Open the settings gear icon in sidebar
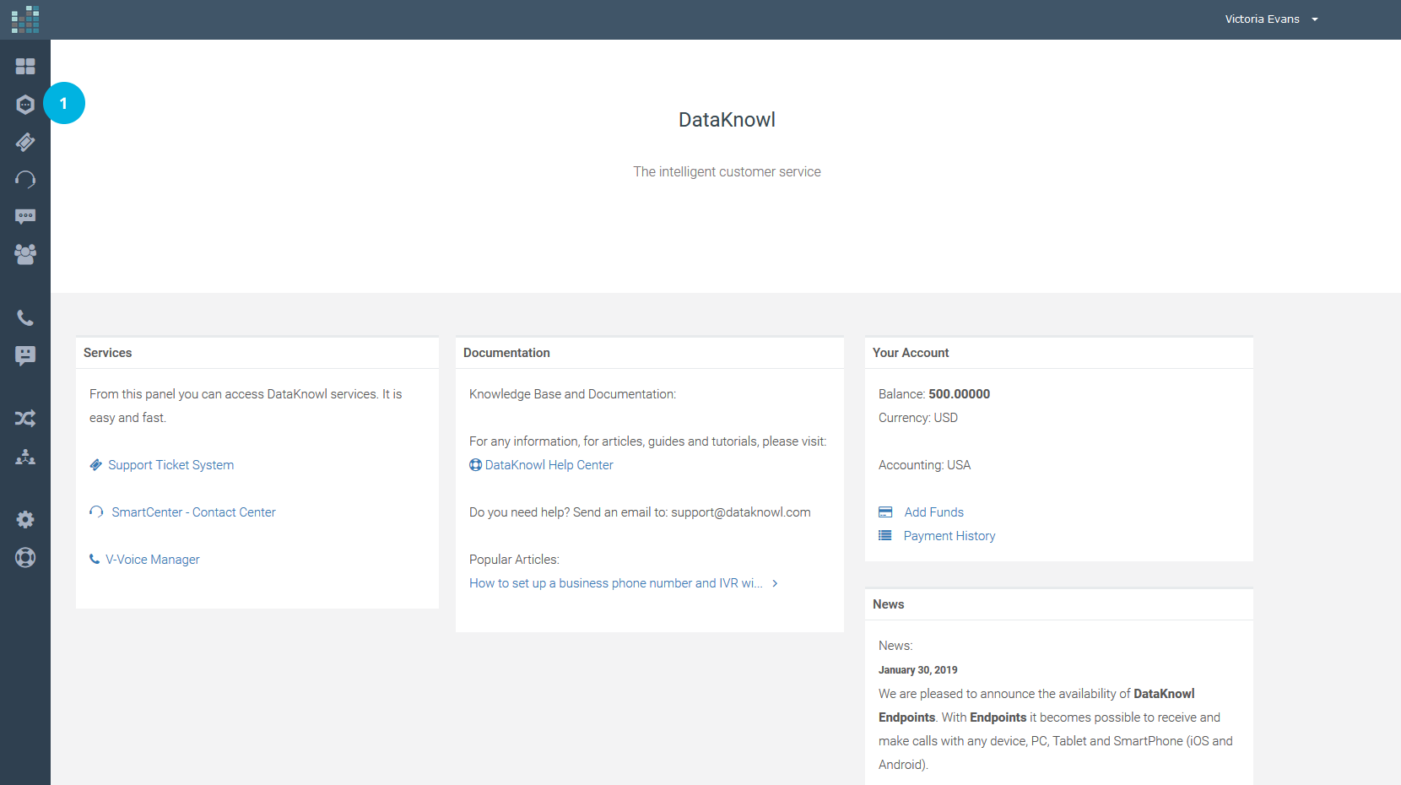The width and height of the screenshot is (1401, 785). 25,519
